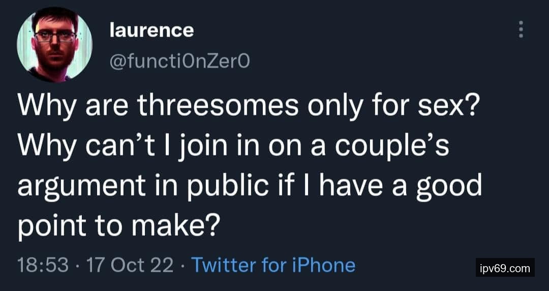Open the "Twitter for iPhone" source link
549x291 pixels.
pyautogui.click(x=272, y=265)
